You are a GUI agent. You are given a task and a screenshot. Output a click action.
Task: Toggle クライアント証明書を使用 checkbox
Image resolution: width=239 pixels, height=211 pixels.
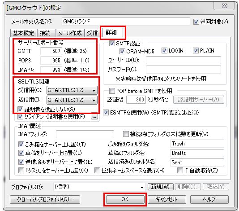click(x=20, y=117)
